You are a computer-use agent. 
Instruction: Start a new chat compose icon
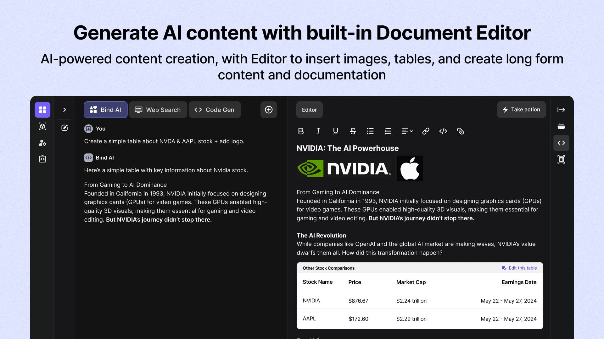(64, 128)
